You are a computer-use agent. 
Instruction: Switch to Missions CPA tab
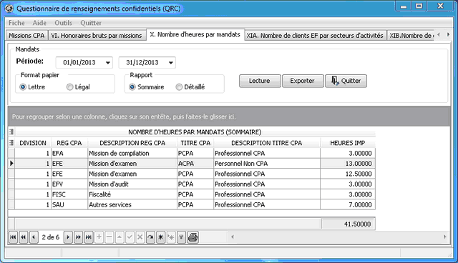point(26,36)
